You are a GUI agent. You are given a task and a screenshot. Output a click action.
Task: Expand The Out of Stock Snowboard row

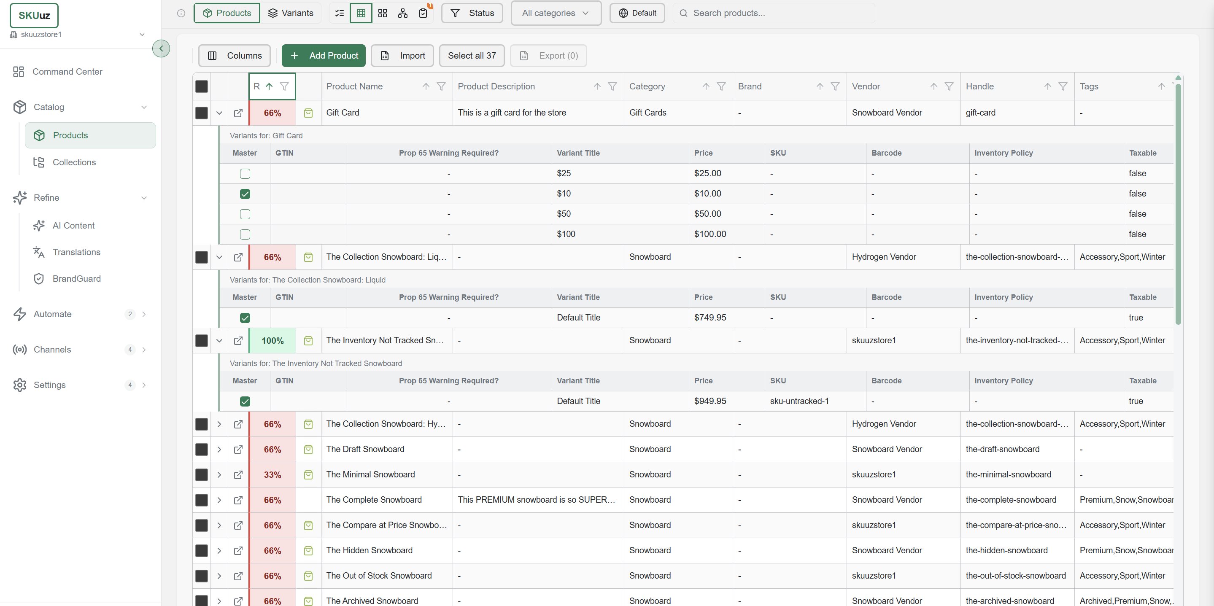[x=219, y=576]
